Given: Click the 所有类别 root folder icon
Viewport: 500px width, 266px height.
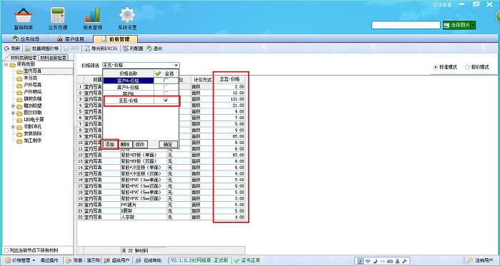Looking at the screenshot, I should pyautogui.click(x=13, y=65).
